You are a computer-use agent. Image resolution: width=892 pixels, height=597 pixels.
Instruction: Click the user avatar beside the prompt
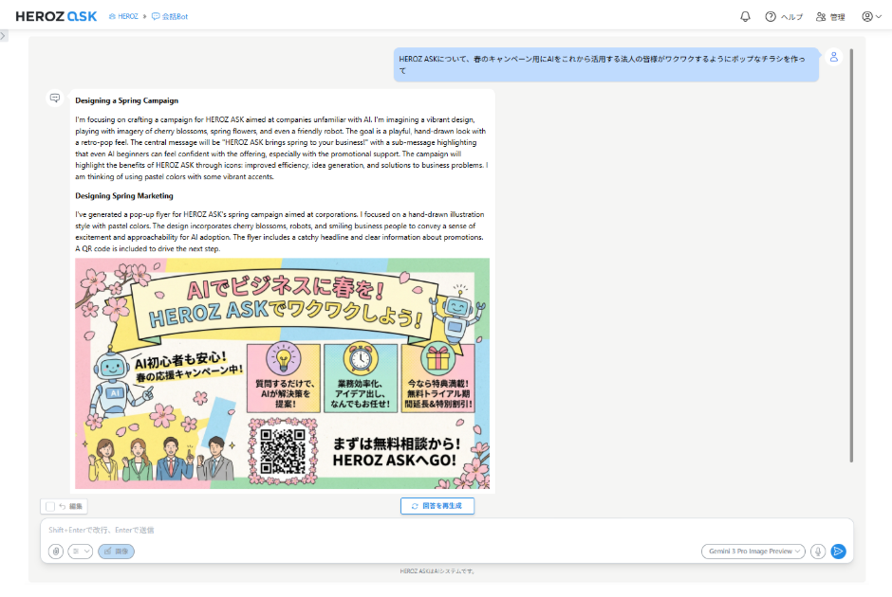(x=833, y=57)
